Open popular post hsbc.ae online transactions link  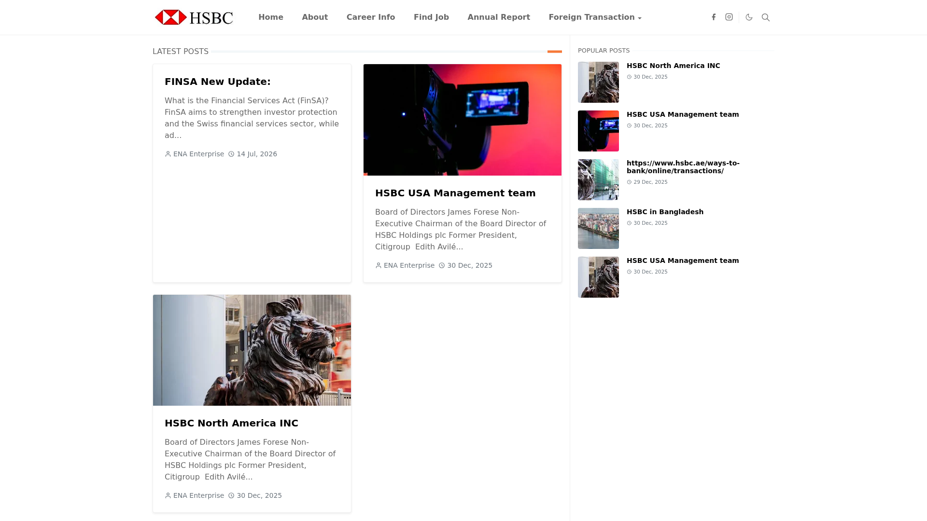(x=683, y=167)
